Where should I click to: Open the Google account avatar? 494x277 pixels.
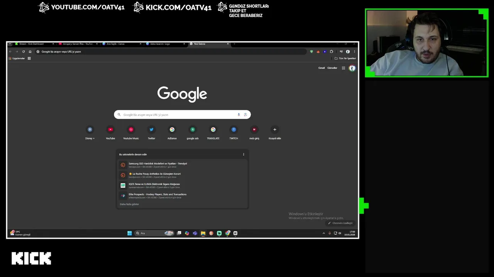pos(352,68)
